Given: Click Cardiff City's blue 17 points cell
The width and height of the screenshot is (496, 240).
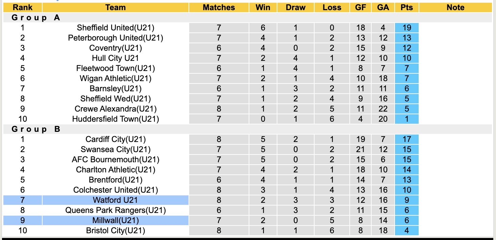Looking at the screenshot, I should point(406,139).
